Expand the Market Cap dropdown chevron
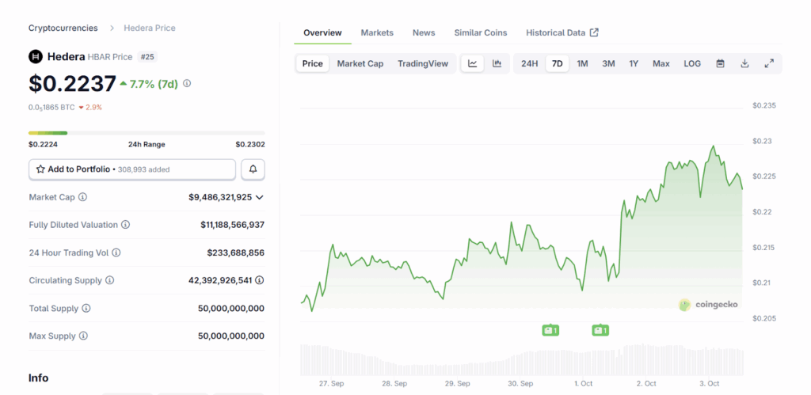This screenshot has width=811, height=395. point(260,197)
